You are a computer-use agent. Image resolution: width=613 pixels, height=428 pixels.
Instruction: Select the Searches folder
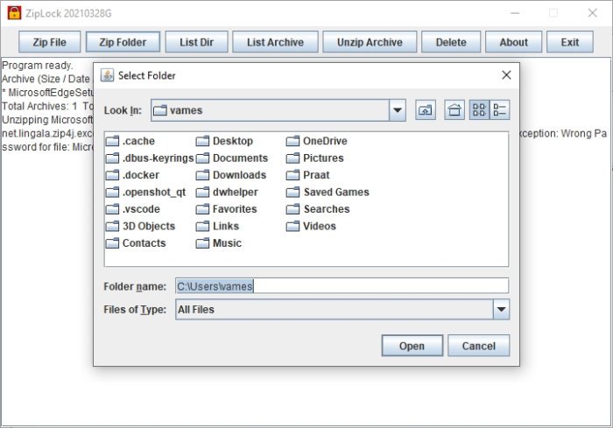tap(318, 209)
